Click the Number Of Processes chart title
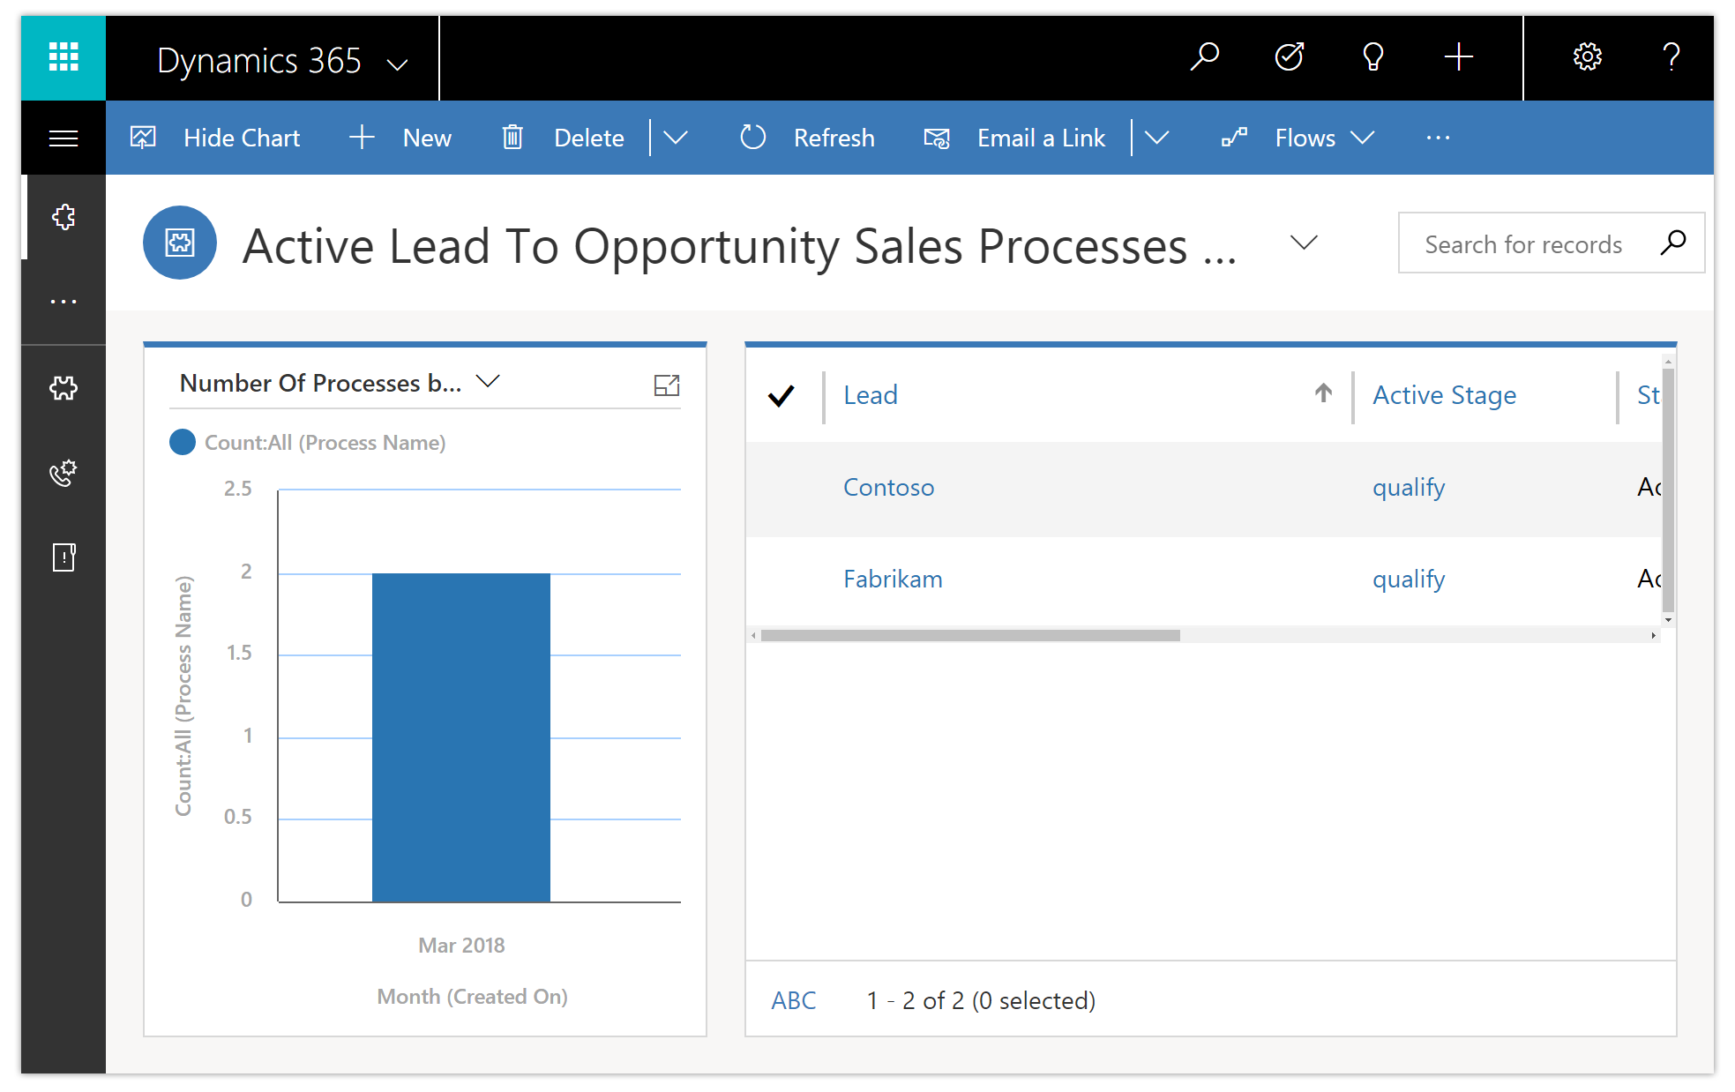 320,383
